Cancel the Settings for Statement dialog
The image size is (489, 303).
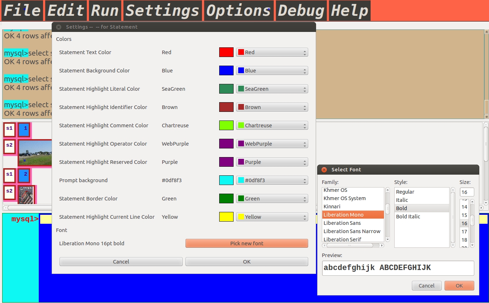pos(121,262)
